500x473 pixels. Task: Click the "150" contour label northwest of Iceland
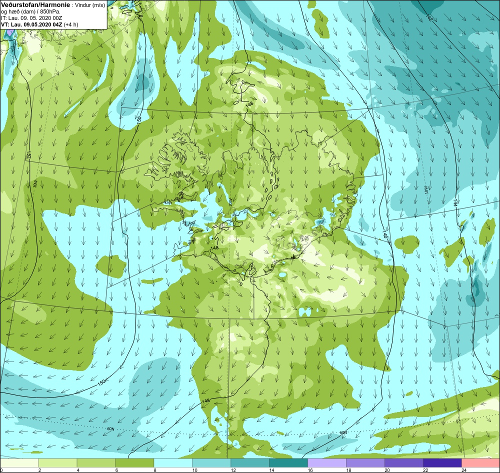[139, 120]
